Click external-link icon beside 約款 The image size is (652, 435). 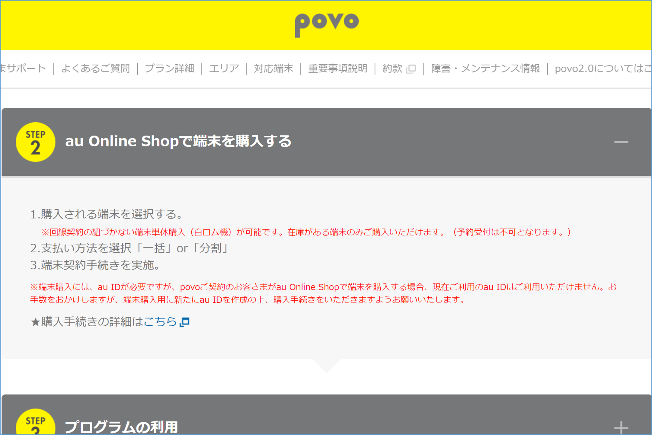(x=411, y=69)
